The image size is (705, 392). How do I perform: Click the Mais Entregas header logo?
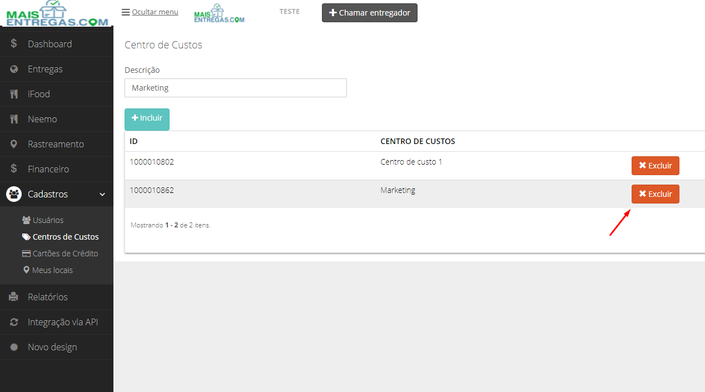tap(219, 13)
